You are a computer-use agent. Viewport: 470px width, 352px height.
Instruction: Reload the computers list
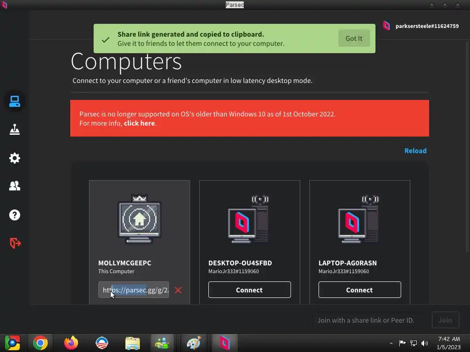[x=415, y=150]
